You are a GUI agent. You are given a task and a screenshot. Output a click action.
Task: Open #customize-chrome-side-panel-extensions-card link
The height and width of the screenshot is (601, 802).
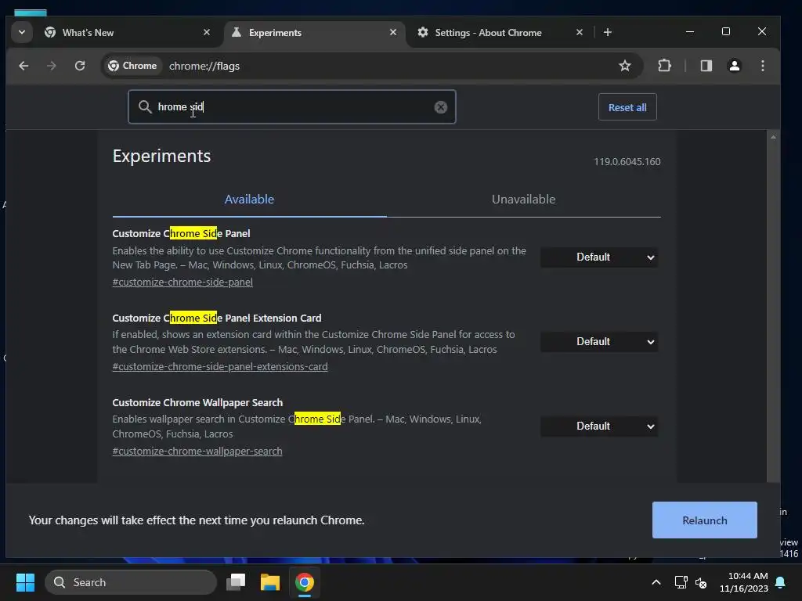click(x=220, y=367)
